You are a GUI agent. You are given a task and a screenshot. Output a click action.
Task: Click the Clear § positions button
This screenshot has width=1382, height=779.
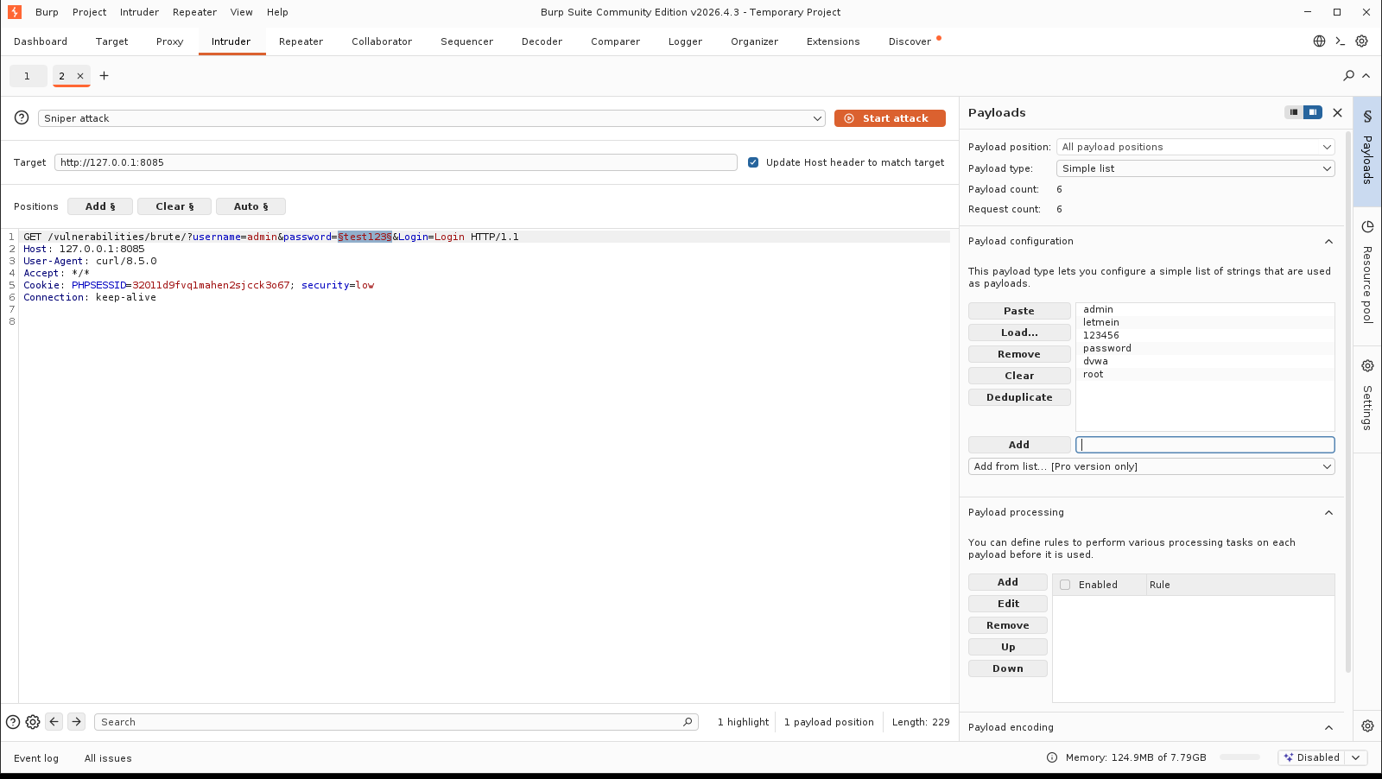174,206
